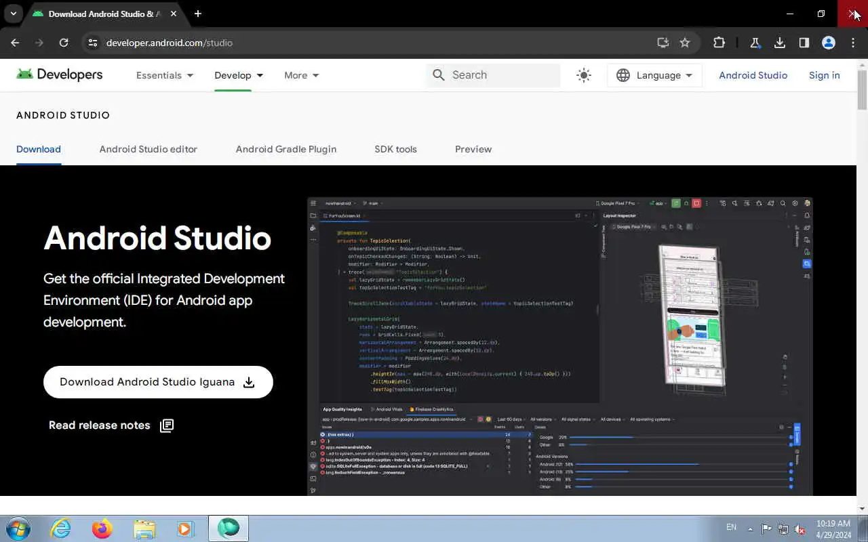The height and width of the screenshot is (542, 868).
Task: Click the EN language indicator
Action: click(x=731, y=527)
